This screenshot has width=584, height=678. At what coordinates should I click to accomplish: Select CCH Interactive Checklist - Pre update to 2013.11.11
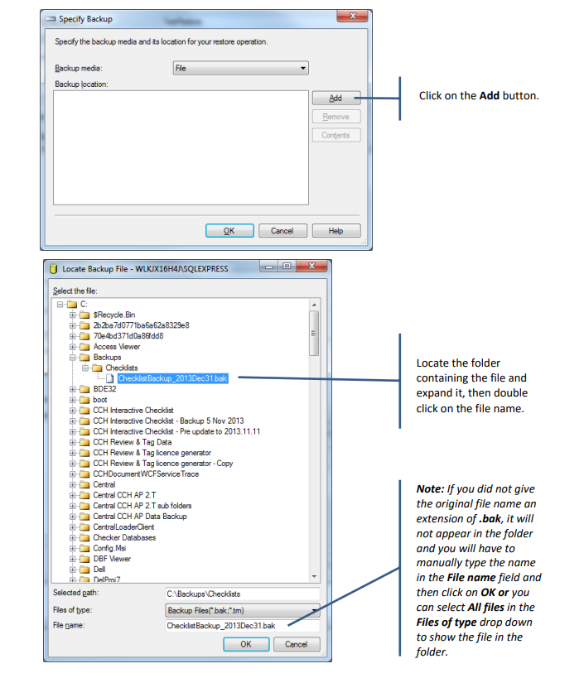(x=176, y=431)
